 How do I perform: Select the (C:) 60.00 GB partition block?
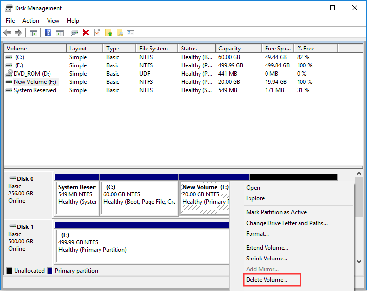139,198
